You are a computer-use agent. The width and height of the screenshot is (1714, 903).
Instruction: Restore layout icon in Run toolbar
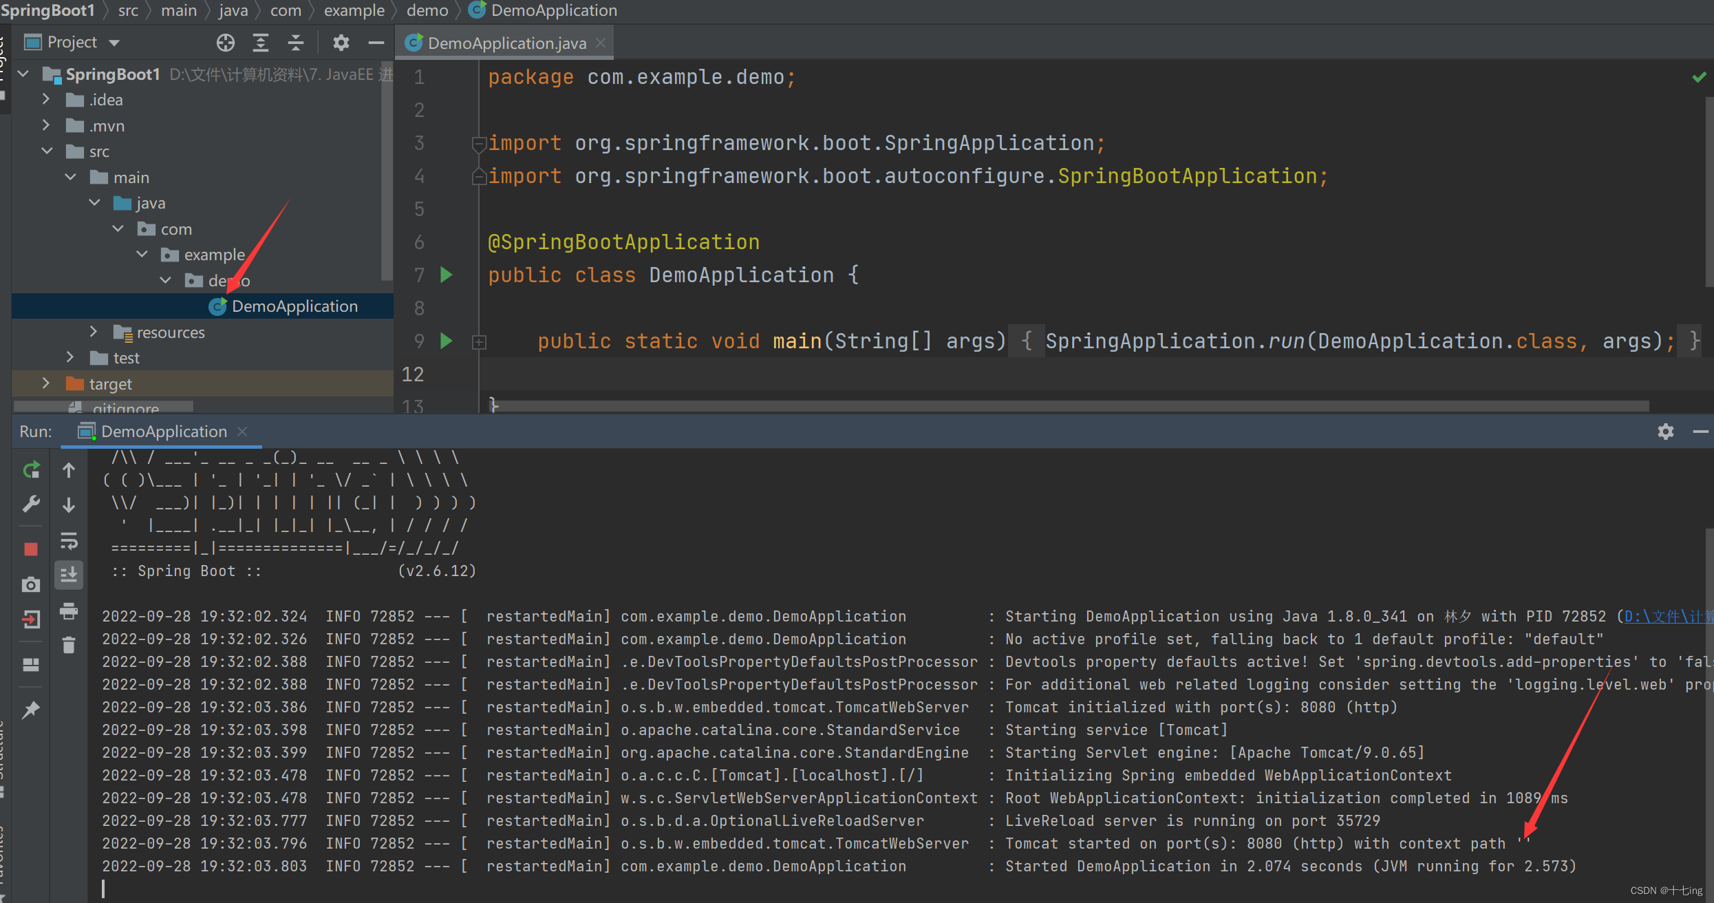click(x=31, y=665)
